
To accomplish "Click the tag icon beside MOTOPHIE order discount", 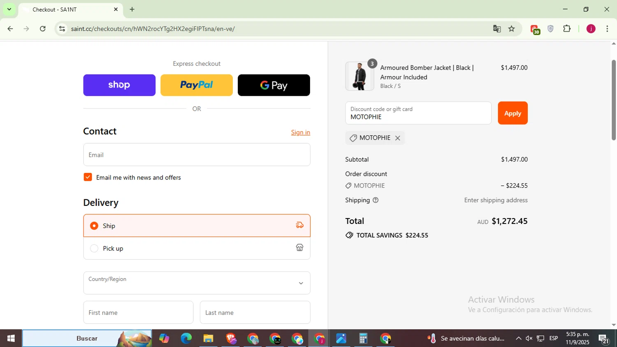I will click(x=348, y=186).
